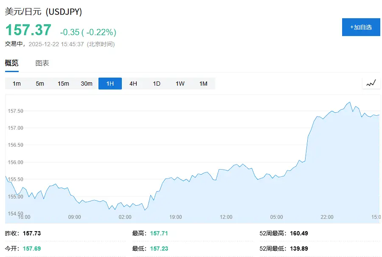Image resolution: width=382 pixels, height=257 pixels.
Task: Select the 1m timeframe
Action: pos(17,84)
